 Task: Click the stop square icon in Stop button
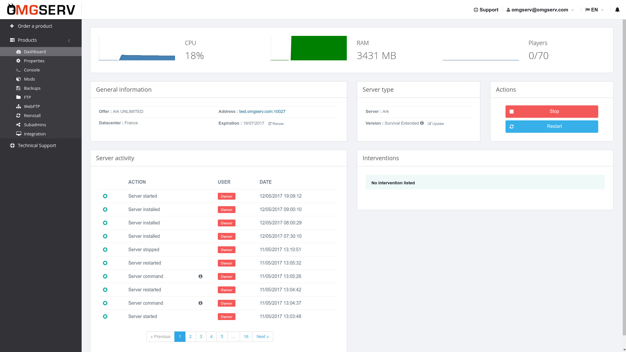coord(512,112)
